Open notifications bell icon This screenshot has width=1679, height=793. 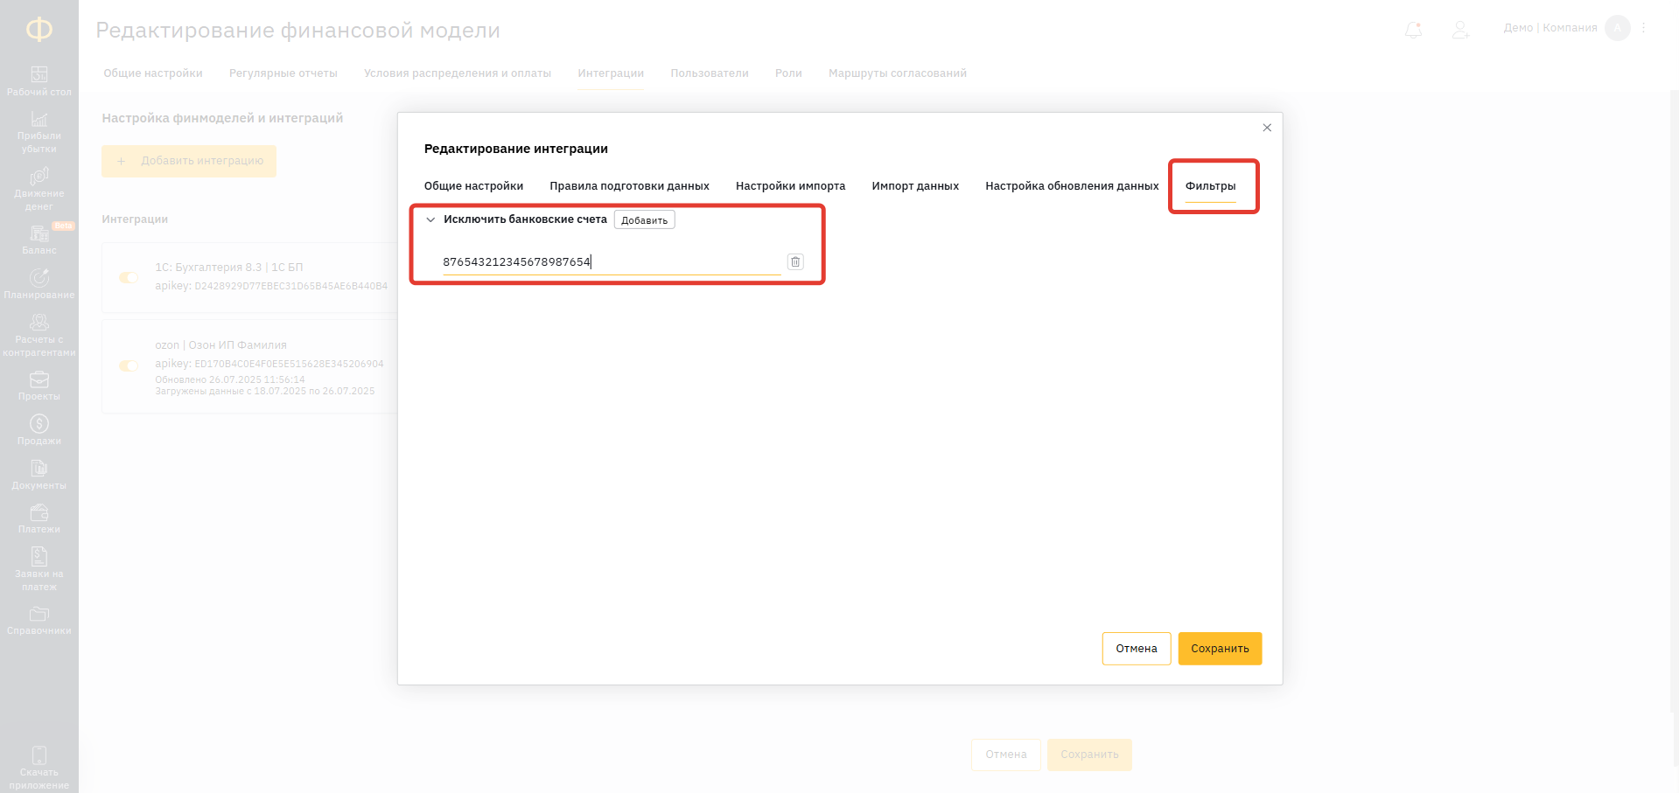pyautogui.click(x=1413, y=30)
